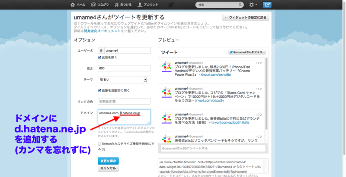
Task: Open the つながり tab
Action: point(100,5)
